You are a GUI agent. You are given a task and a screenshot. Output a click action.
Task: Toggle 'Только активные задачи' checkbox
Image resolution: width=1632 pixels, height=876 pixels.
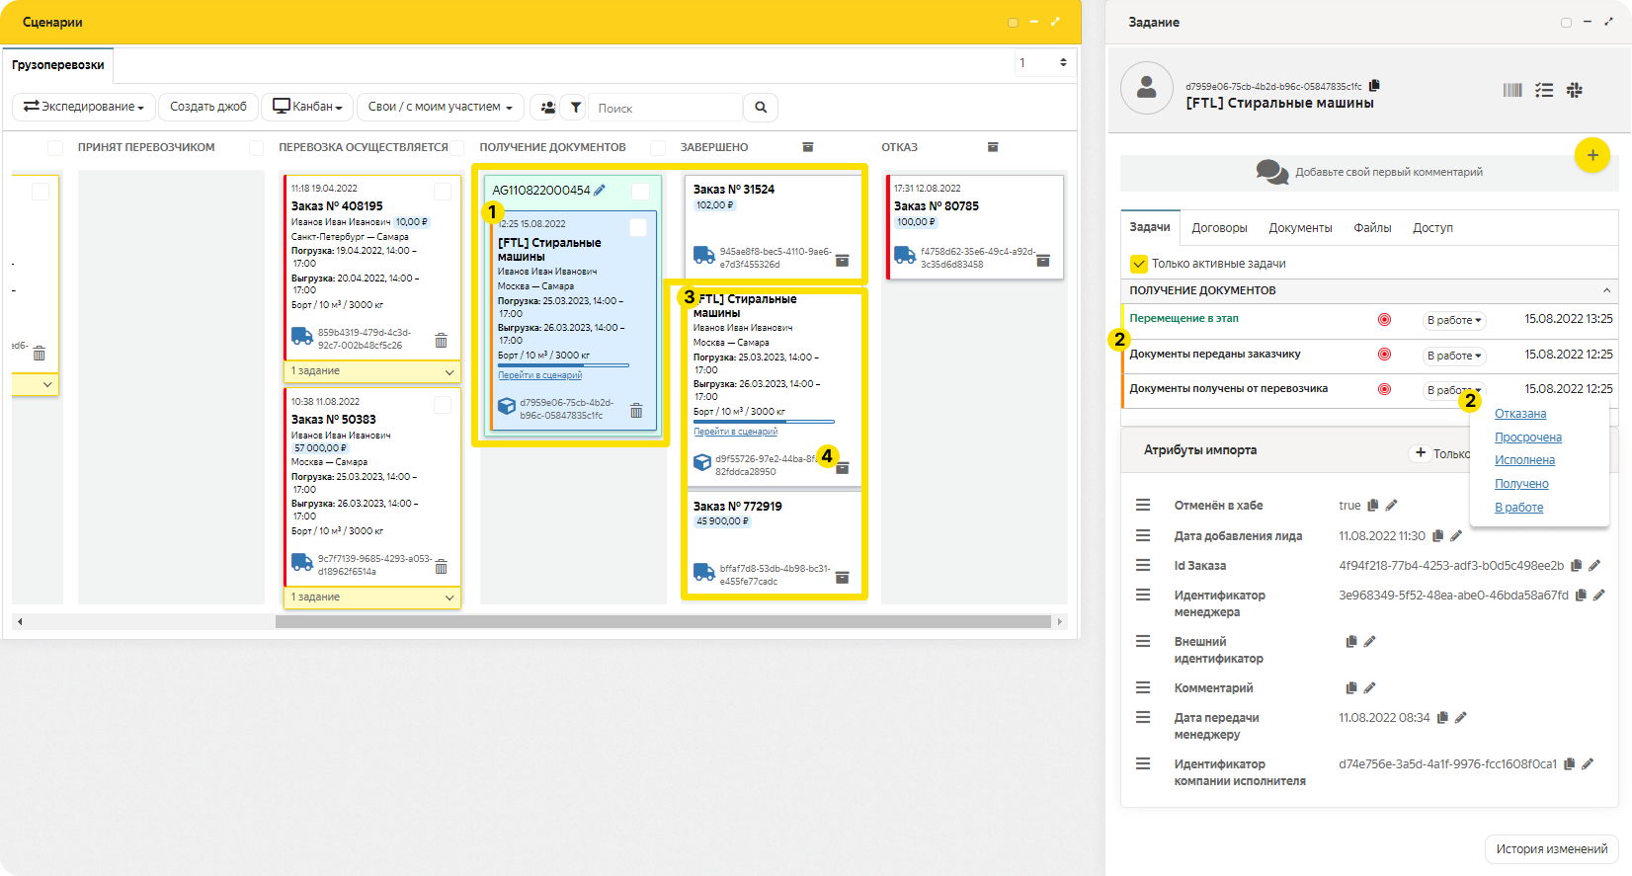pos(1139,264)
